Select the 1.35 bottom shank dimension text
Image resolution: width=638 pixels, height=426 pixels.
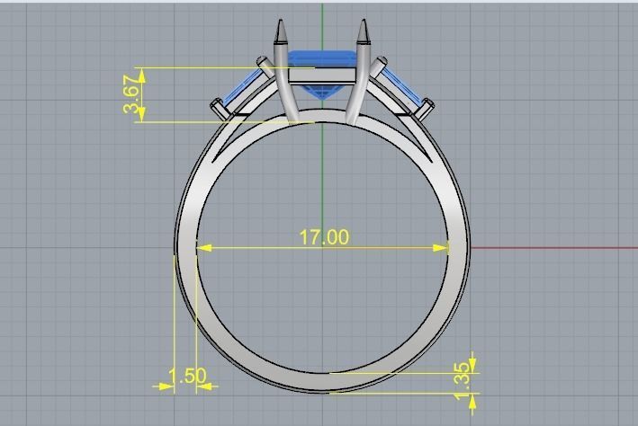tap(463, 381)
